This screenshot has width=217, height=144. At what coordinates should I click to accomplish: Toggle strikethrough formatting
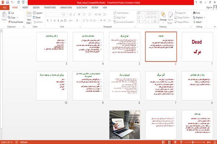tap(62, 21)
